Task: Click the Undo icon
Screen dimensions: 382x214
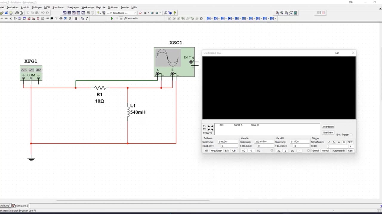Action: pyautogui.click(x=43, y=13)
